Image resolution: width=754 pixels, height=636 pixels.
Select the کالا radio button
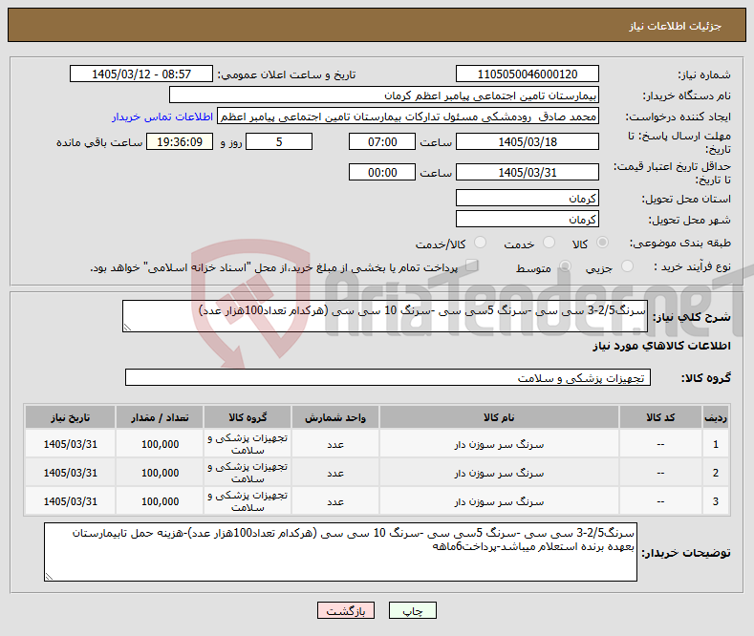tap(602, 243)
